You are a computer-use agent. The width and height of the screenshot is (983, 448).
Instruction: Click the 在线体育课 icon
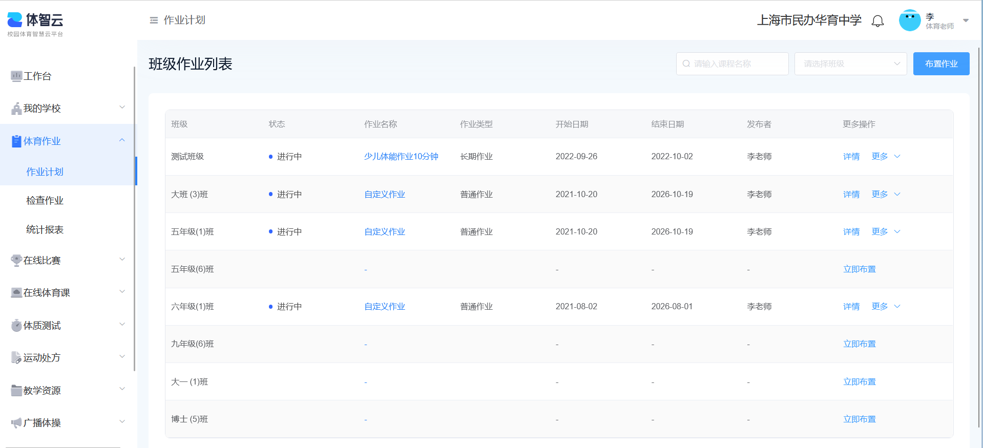pos(16,293)
